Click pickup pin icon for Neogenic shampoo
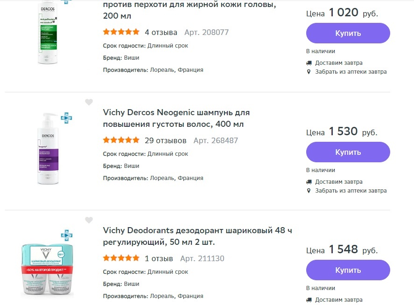 pos(309,191)
